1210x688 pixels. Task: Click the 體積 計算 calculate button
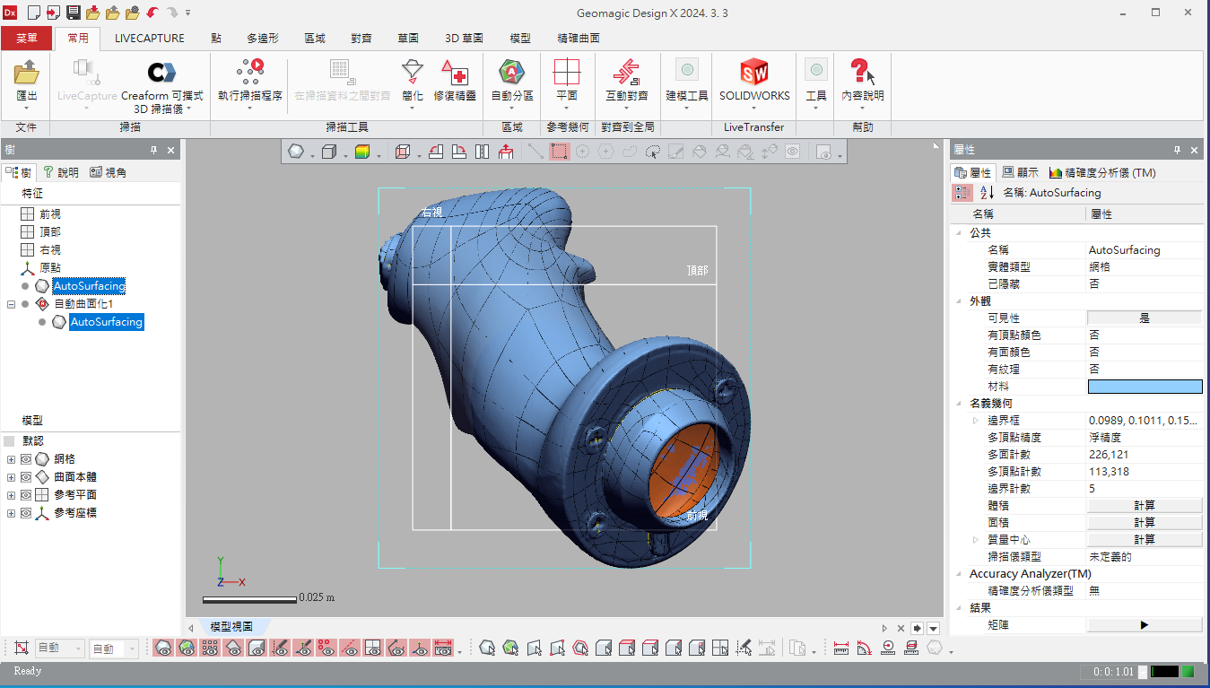click(x=1145, y=505)
